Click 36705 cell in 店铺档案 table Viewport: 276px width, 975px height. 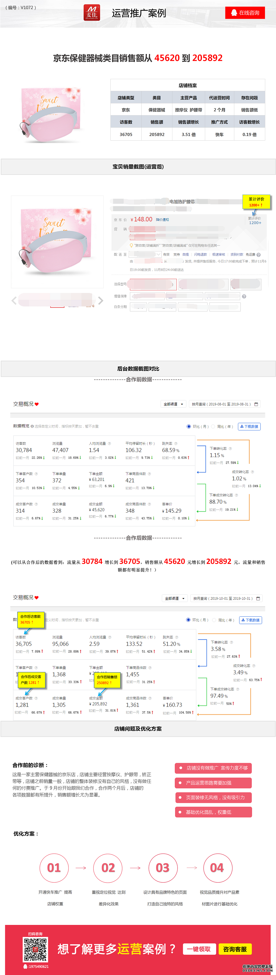[x=126, y=134]
